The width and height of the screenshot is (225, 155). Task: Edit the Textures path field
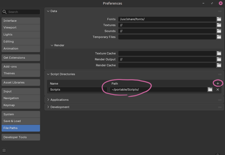tap(167, 25)
